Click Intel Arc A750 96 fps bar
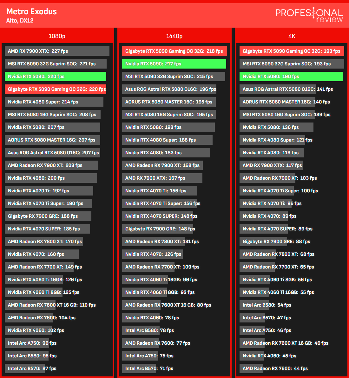 27,343
